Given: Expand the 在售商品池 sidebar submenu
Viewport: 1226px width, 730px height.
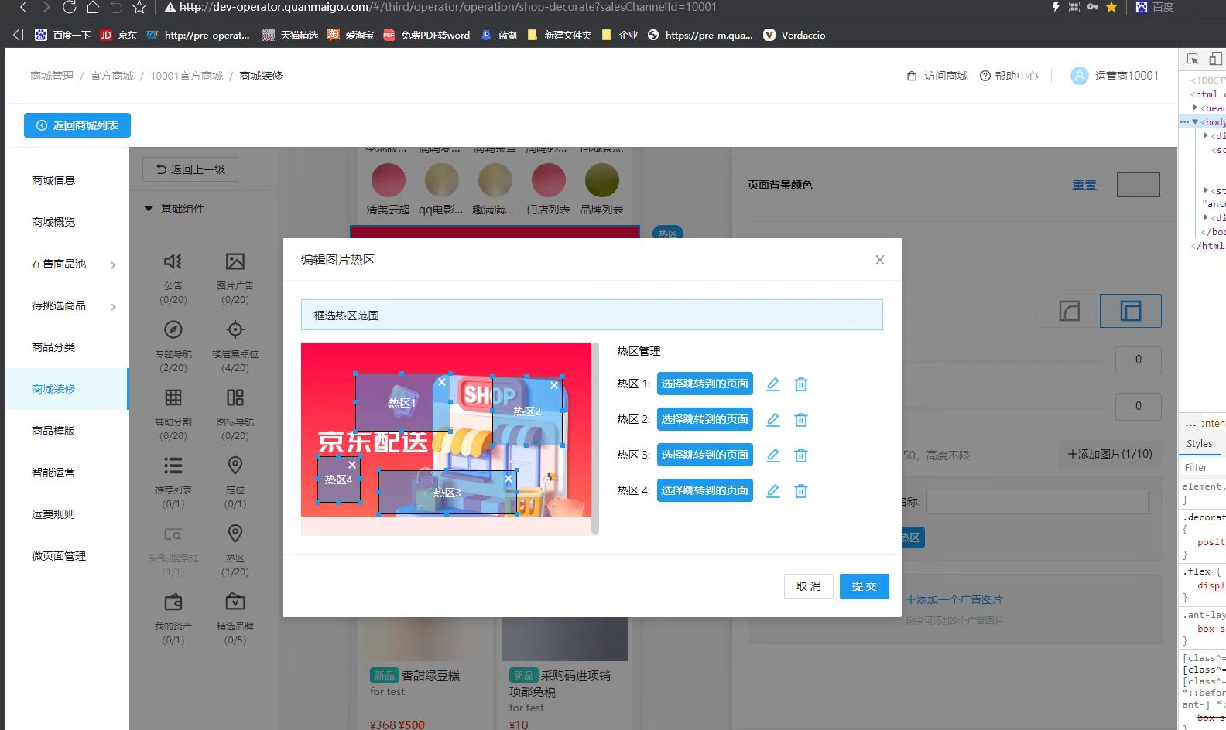Looking at the screenshot, I should [x=113, y=265].
